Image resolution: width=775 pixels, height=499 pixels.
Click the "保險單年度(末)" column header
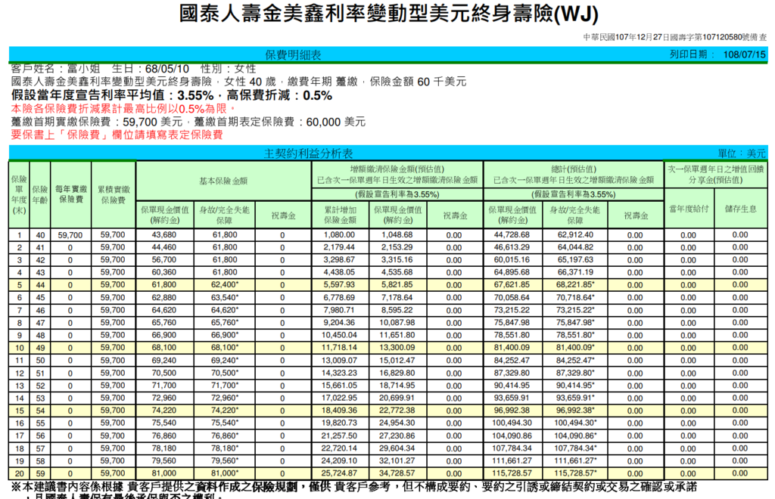pos(19,195)
